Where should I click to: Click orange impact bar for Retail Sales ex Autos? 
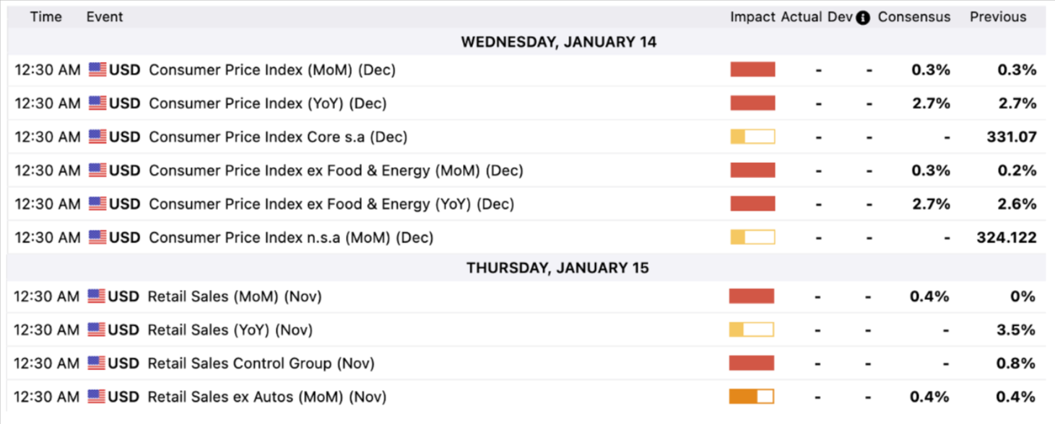pyautogui.click(x=751, y=396)
